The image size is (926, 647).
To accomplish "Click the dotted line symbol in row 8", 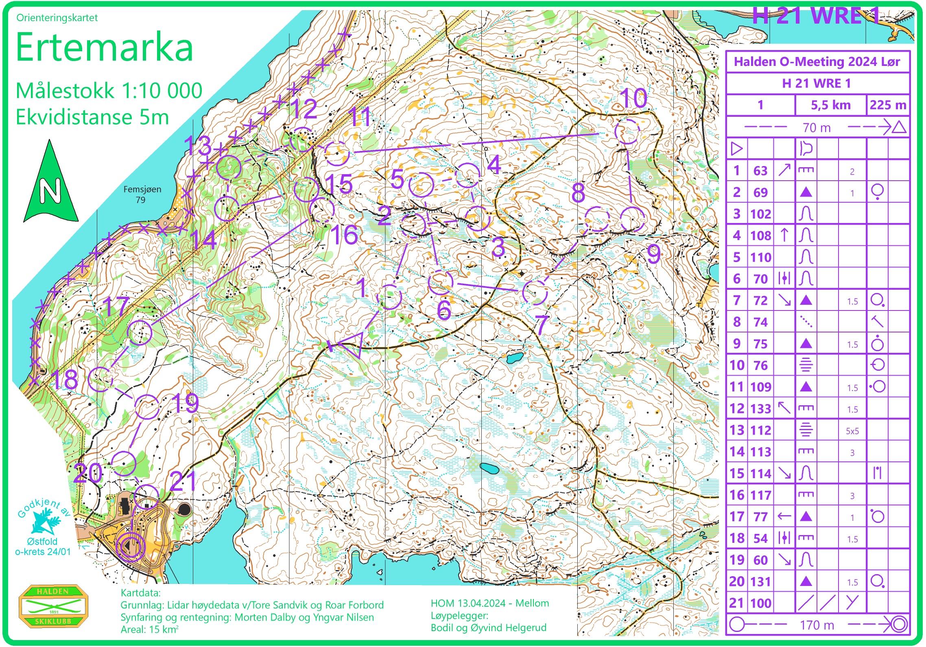I will (x=806, y=321).
